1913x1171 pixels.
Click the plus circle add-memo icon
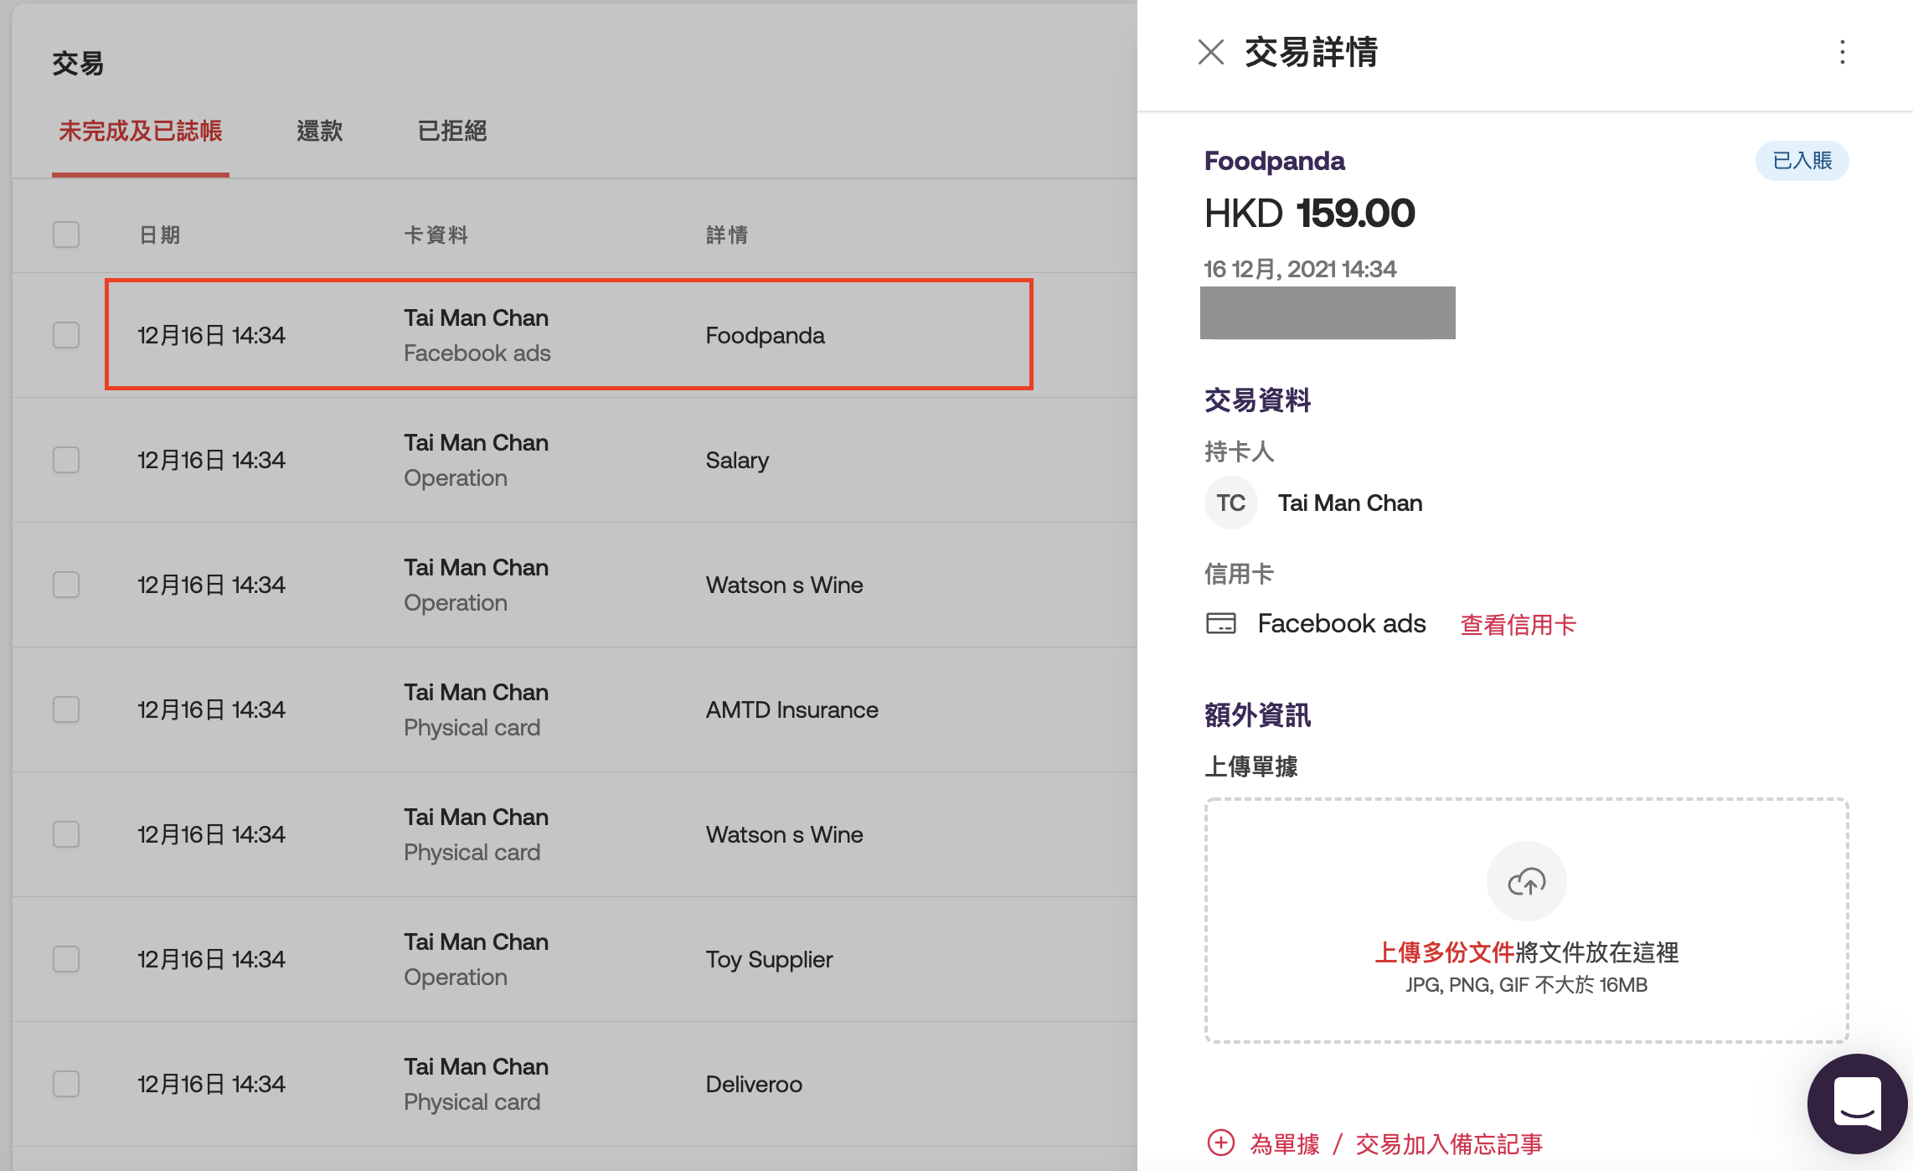tap(1220, 1143)
